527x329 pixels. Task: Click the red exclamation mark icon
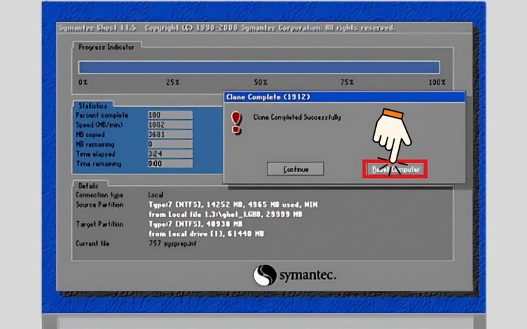point(236,123)
